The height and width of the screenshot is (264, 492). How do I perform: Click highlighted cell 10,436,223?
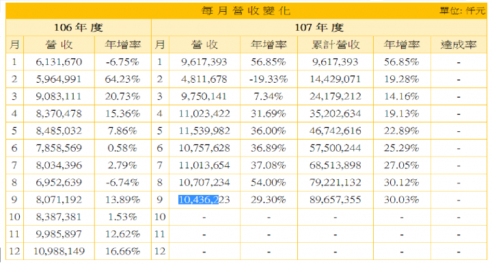pyautogui.click(x=204, y=200)
